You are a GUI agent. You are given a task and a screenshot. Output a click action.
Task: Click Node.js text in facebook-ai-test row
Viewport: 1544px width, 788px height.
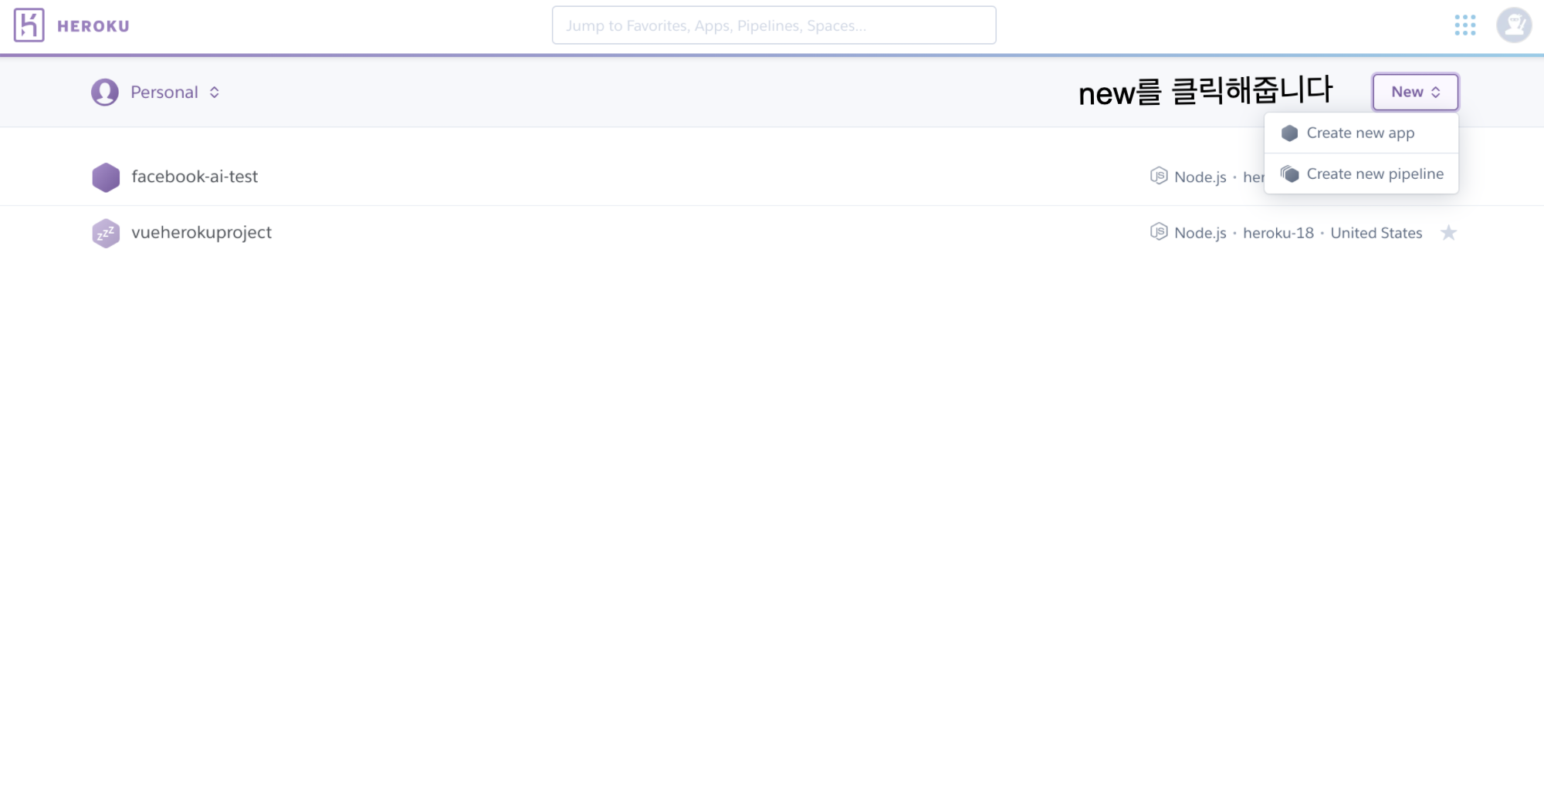click(1200, 177)
